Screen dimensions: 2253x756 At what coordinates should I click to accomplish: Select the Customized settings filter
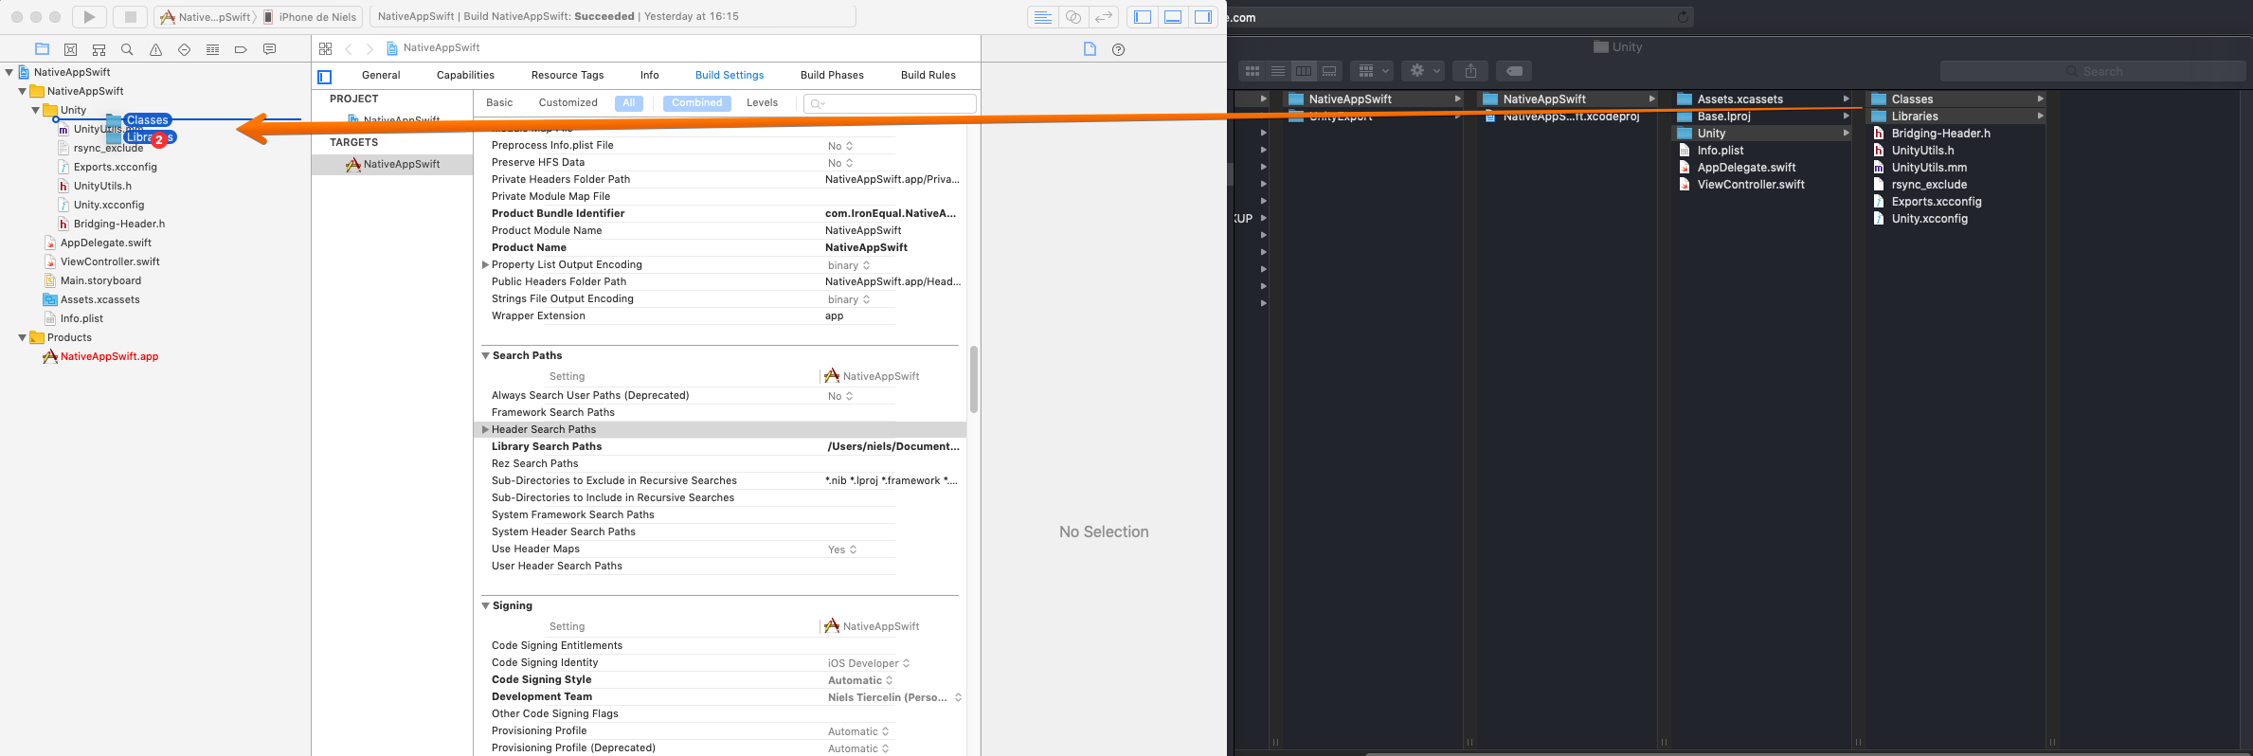568,103
